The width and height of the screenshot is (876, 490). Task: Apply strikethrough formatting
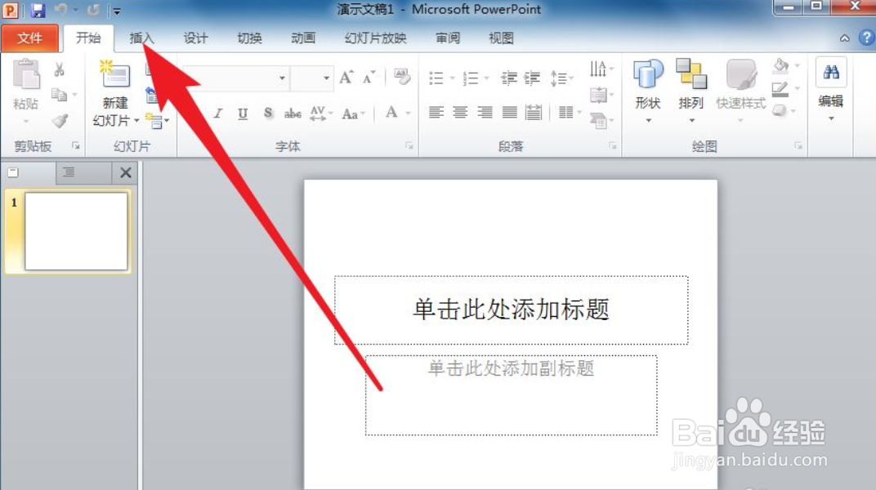292,114
